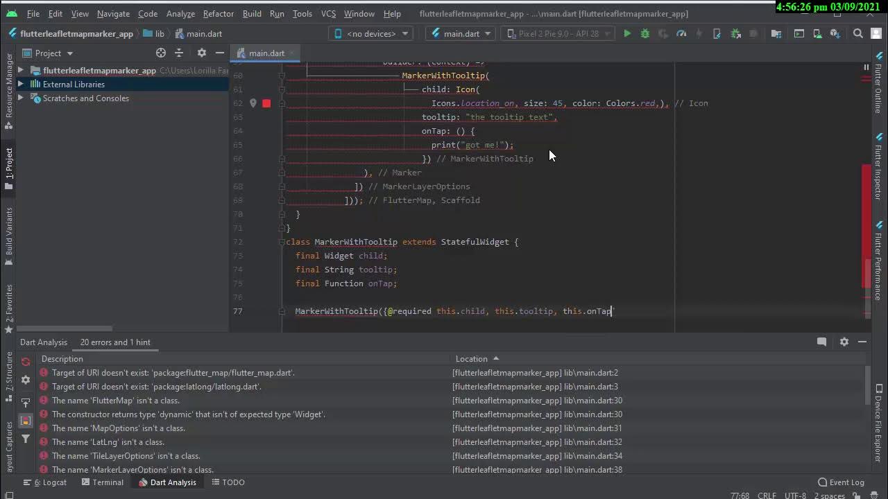The height and width of the screenshot is (499, 888).
Task: Open the Pixel 2 Pie emulator dropdown
Action: [x=559, y=33]
